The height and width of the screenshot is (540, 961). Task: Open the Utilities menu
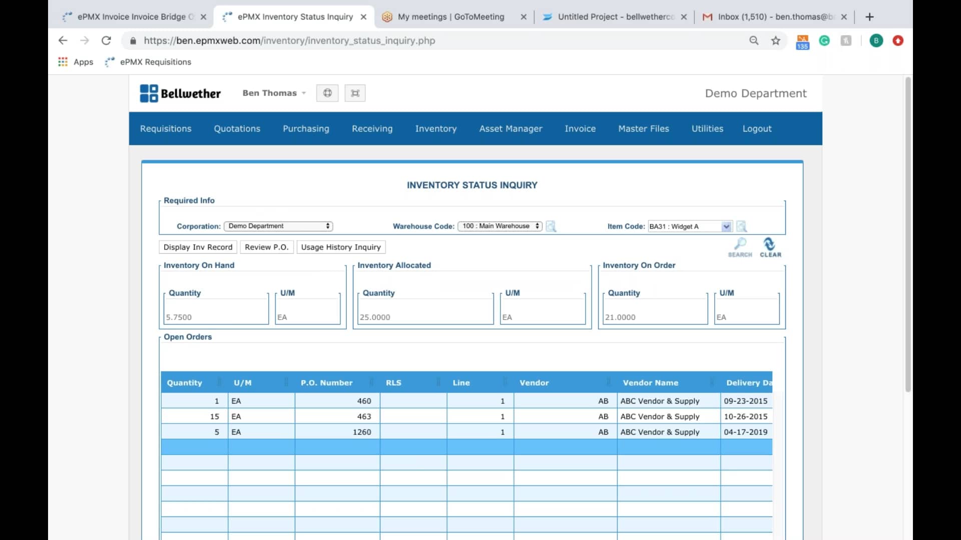[x=707, y=128]
